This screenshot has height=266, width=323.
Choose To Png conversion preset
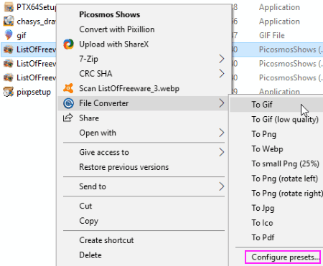[x=263, y=134]
